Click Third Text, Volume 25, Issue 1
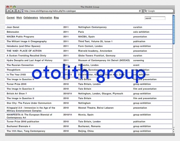 95,42
